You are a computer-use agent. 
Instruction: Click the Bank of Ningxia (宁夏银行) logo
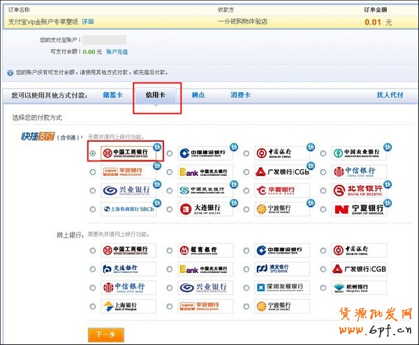[x=360, y=209]
